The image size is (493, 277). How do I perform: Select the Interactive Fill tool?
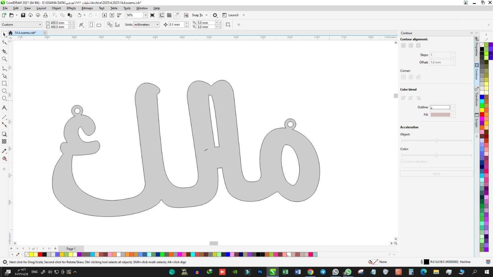click(x=4, y=159)
